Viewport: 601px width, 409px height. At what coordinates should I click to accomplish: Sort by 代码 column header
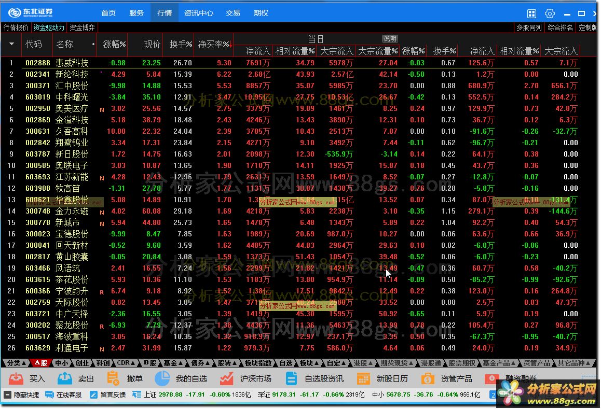(x=33, y=45)
